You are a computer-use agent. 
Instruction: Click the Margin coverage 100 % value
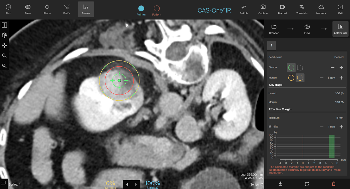[339, 102]
